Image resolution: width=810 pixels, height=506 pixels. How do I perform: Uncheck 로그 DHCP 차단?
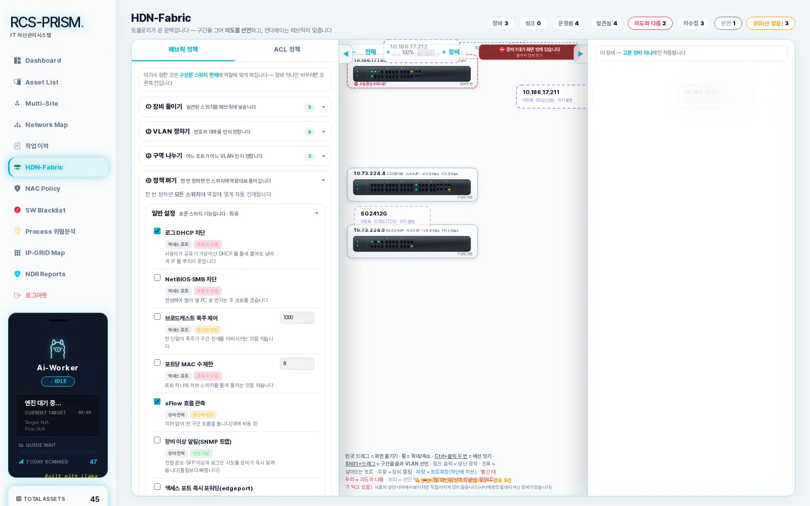coord(157,231)
